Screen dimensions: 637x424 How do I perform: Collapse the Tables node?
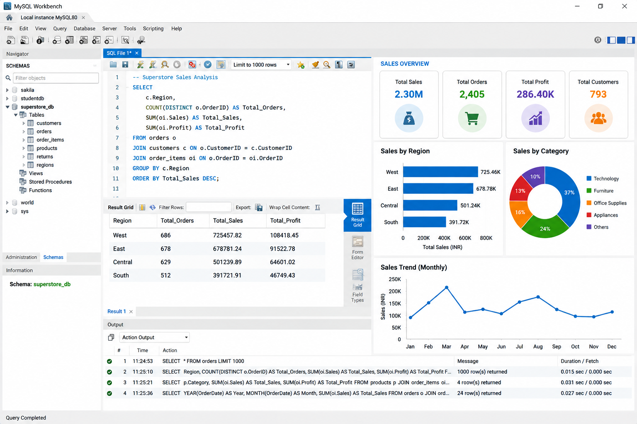(x=16, y=115)
